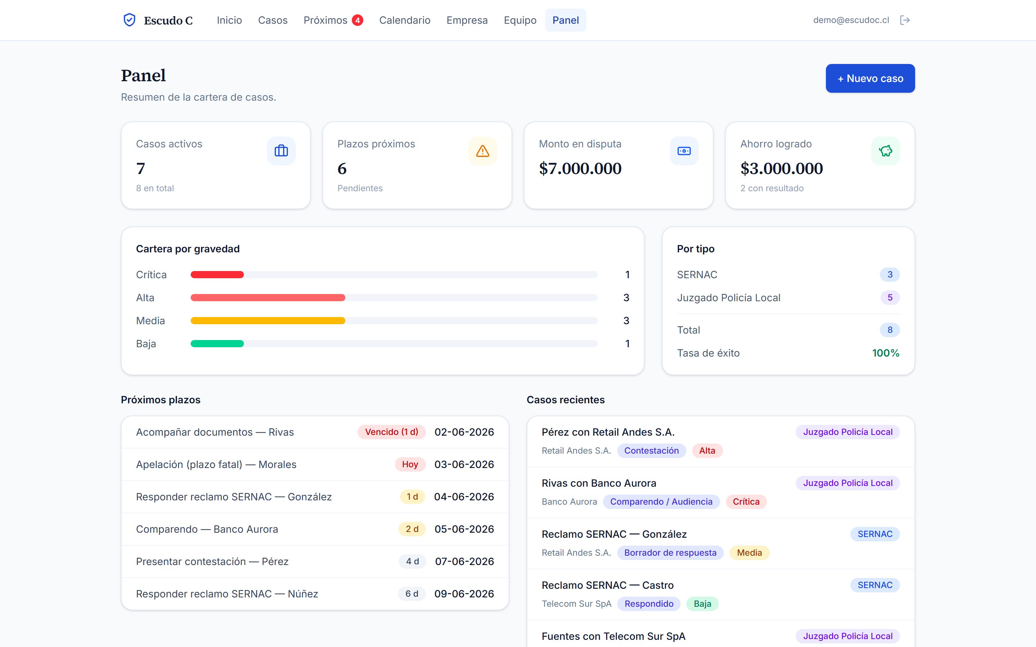Click the logout icon beside the email

tap(905, 20)
